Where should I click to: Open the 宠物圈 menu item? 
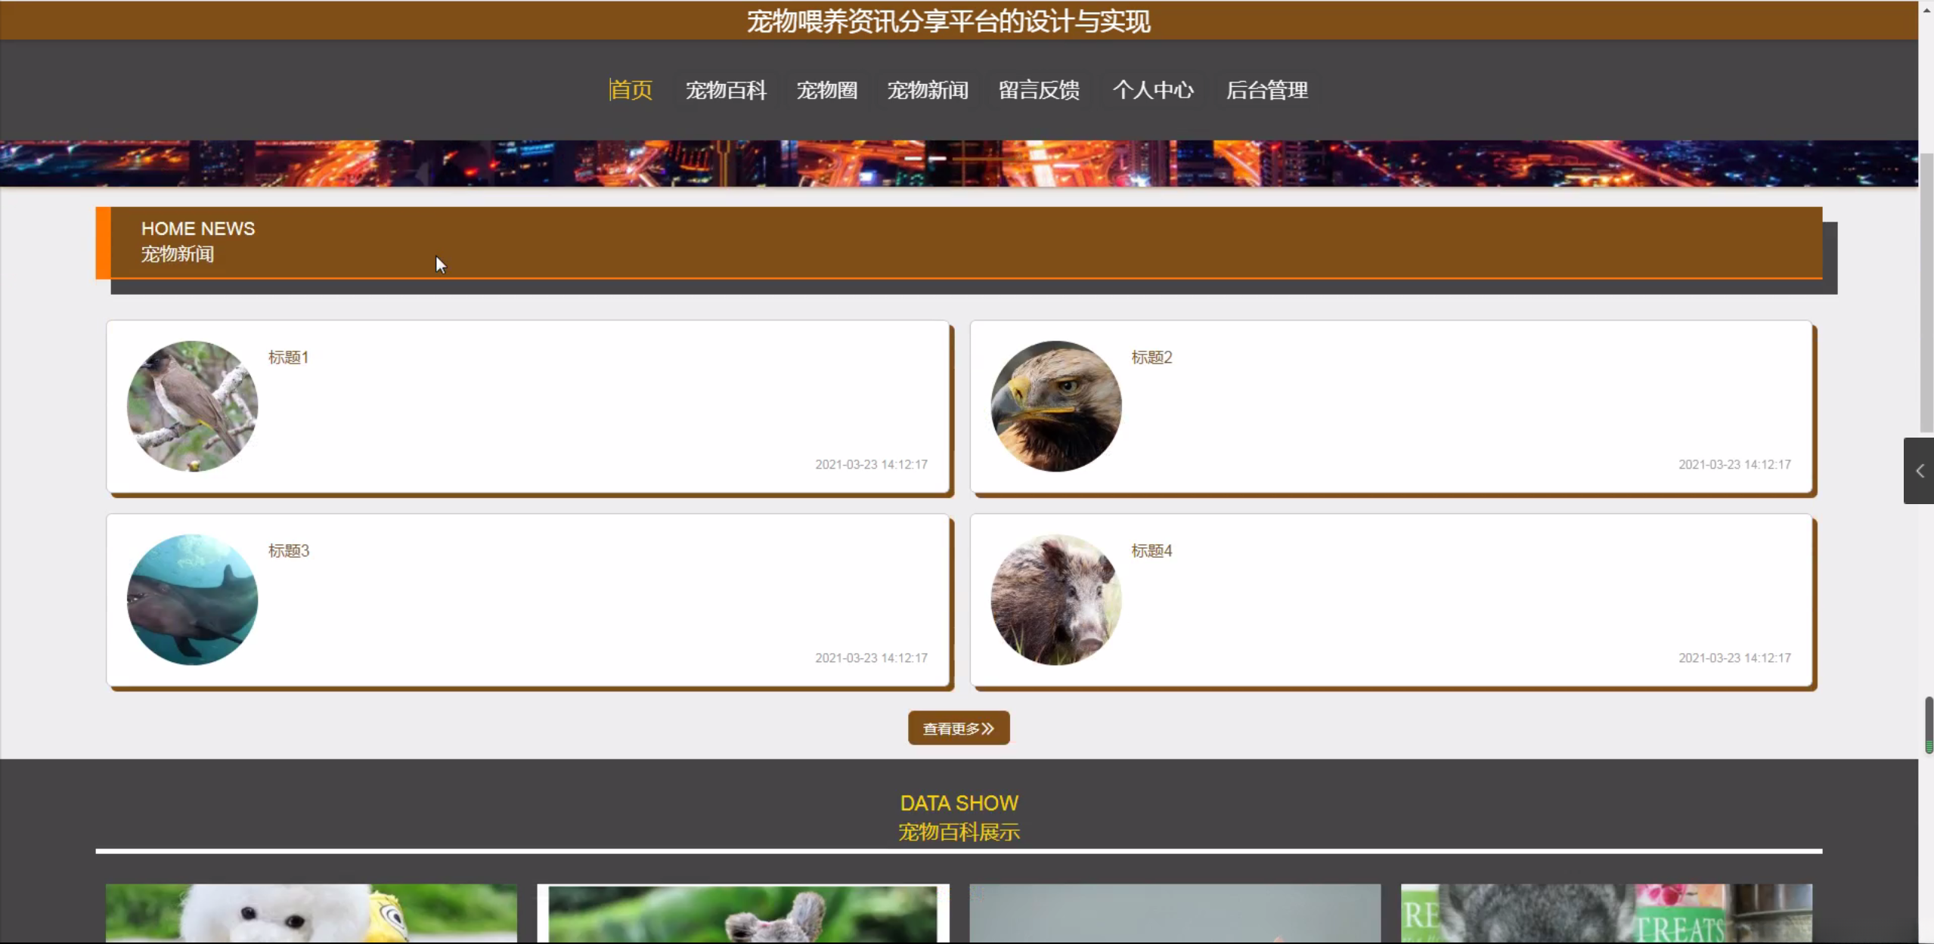click(826, 90)
